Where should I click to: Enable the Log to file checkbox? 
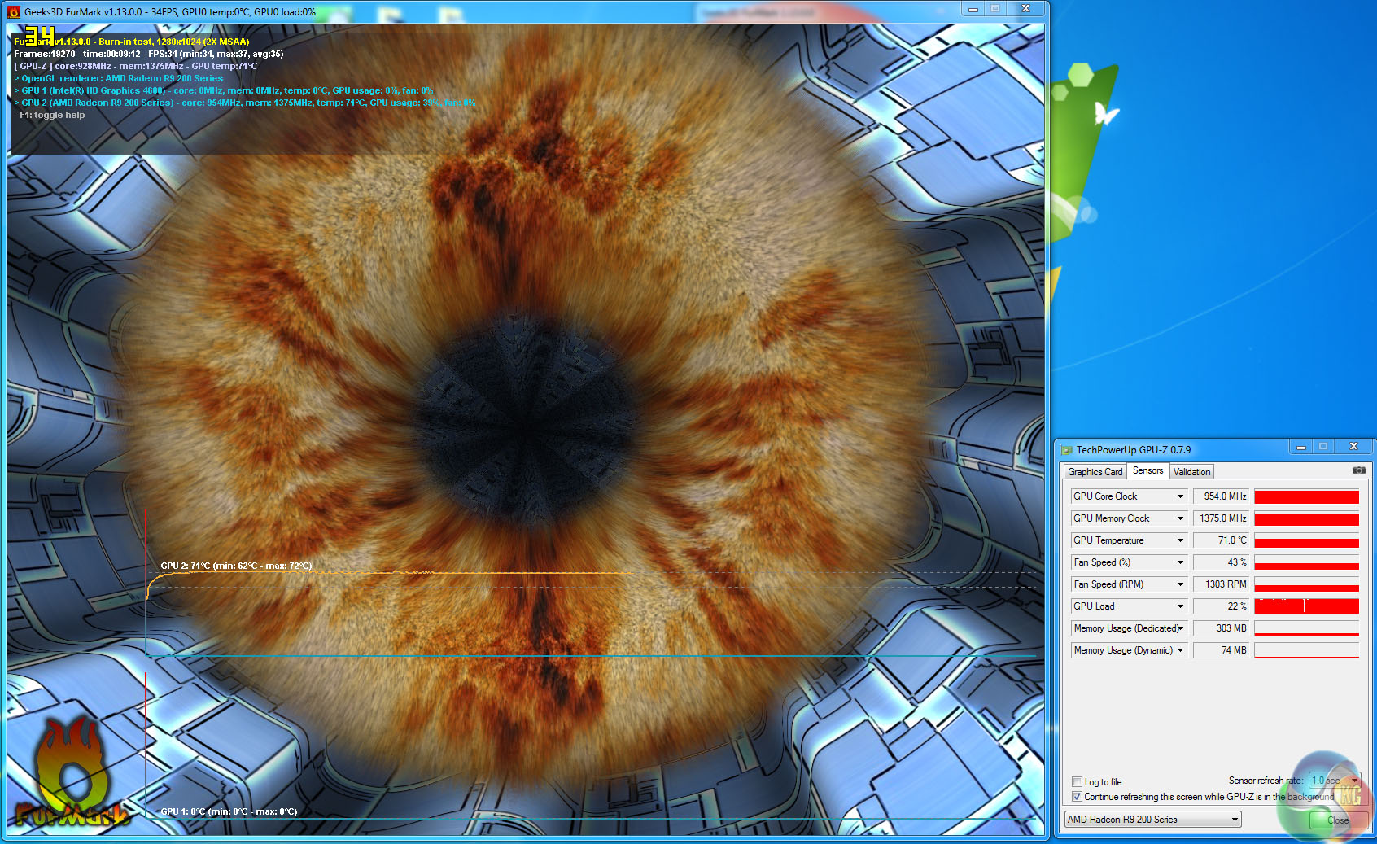click(x=1077, y=782)
